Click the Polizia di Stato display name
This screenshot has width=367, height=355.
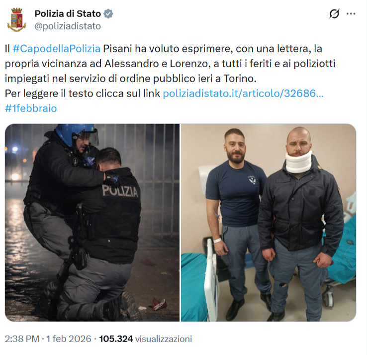click(68, 14)
